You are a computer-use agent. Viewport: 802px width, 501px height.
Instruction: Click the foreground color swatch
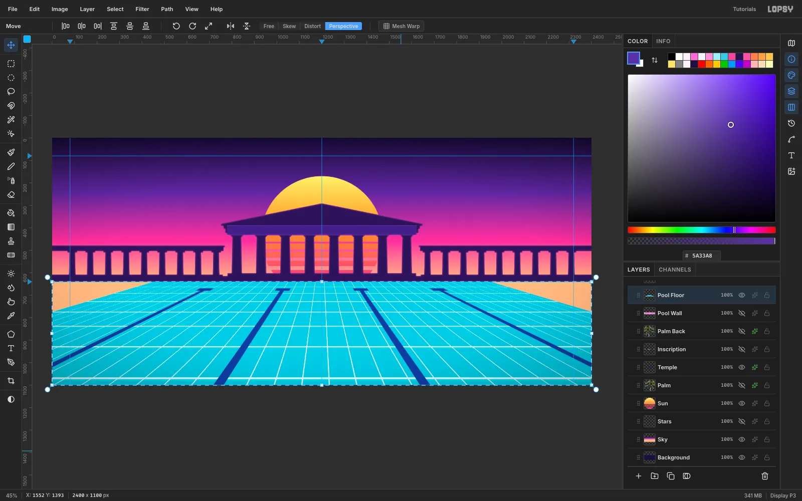[x=634, y=58]
